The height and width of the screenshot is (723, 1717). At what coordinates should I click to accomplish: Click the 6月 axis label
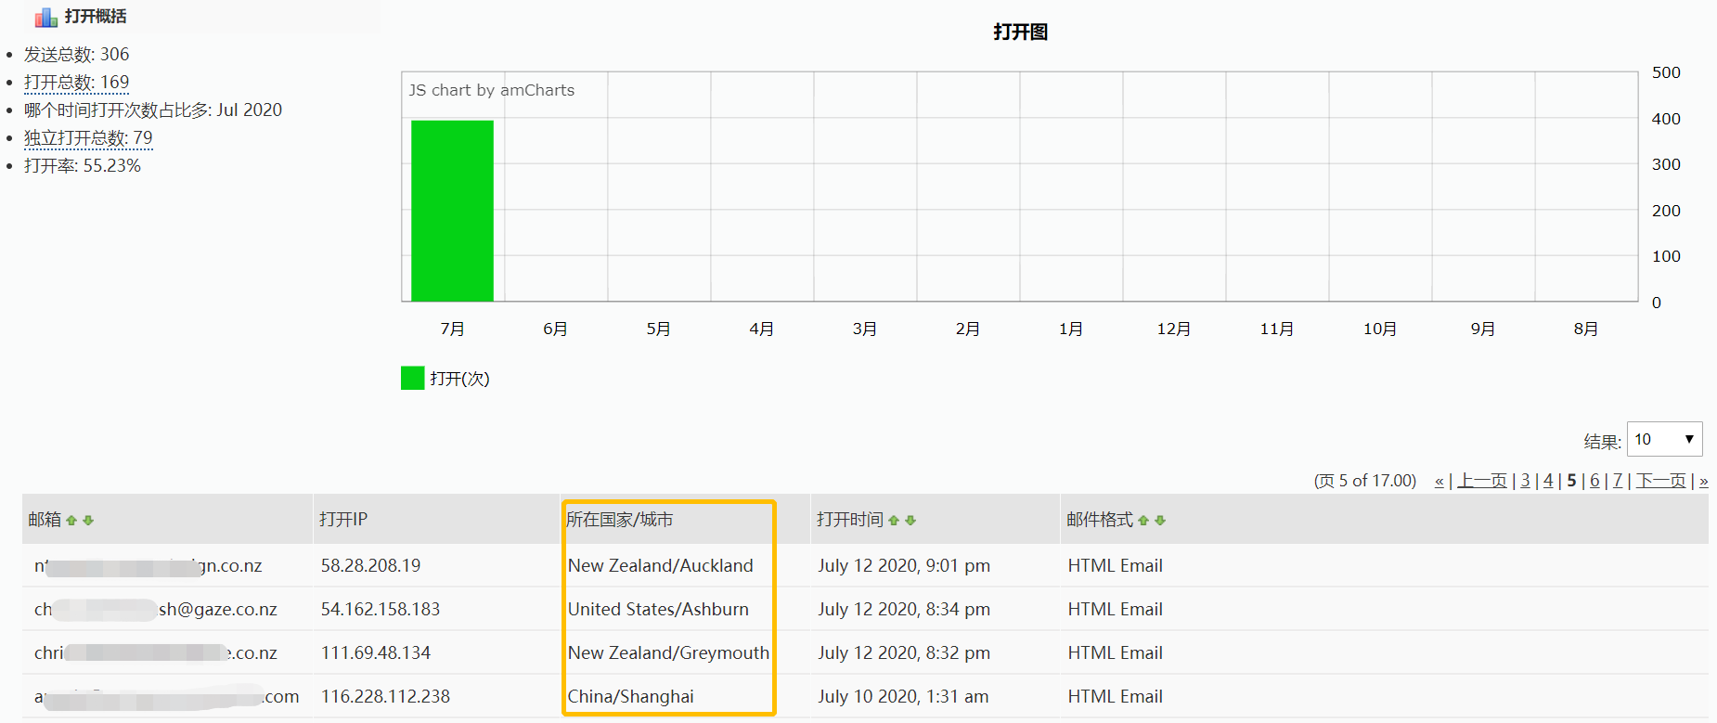tap(555, 329)
